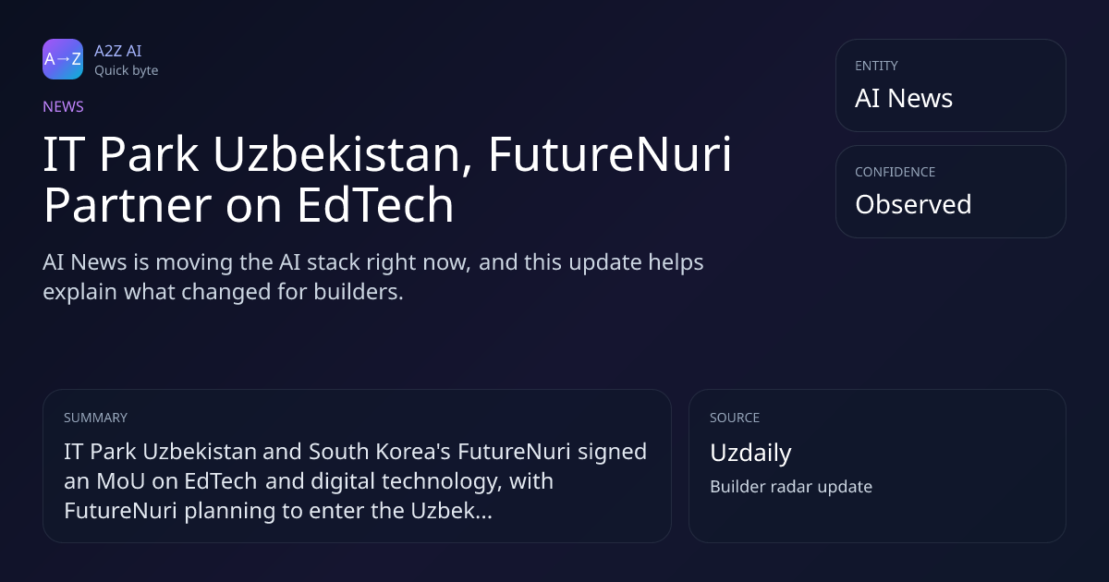The width and height of the screenshot is (1109, 582).
Task: Open the Uzdaily source link
Action: (x=750, y=453)
